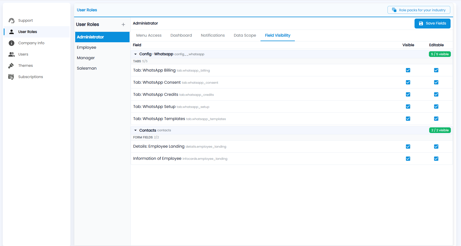Viewport: 461px width, 246px height.
Task: Open the Notifications tab
Action: pos(213,36)
